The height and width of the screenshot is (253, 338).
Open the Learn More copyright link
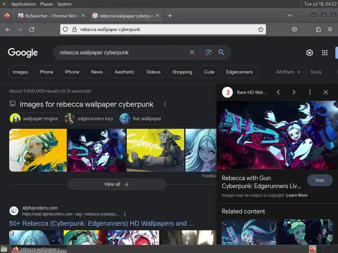(x=297, y=195)
